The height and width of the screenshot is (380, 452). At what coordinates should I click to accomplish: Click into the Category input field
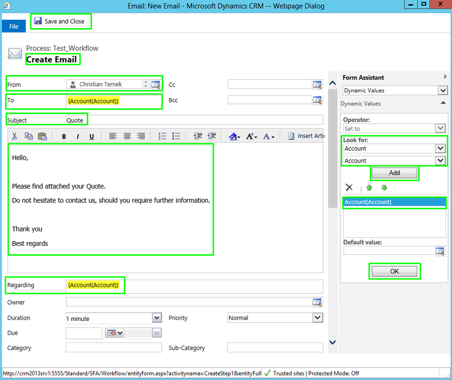pos(113,347)
